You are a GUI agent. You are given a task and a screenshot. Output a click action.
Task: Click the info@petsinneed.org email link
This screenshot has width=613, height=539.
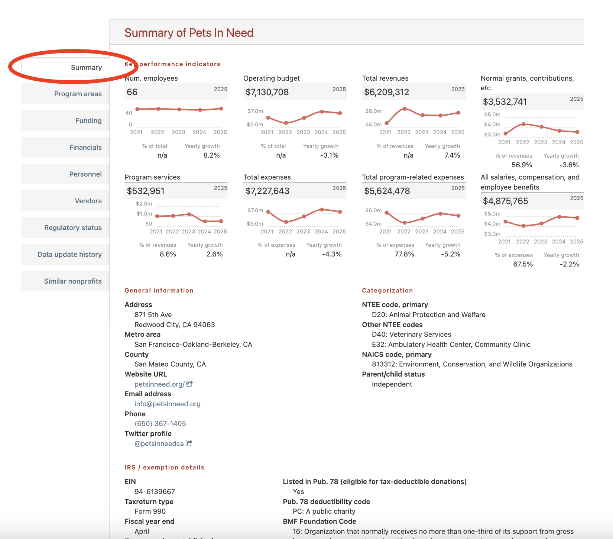(168, 404)
